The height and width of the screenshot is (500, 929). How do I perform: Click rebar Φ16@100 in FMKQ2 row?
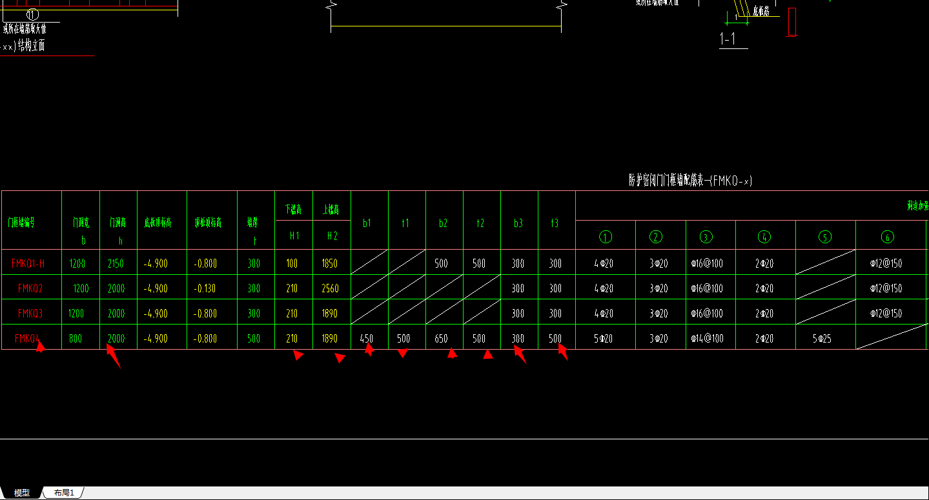coord(706,288)
